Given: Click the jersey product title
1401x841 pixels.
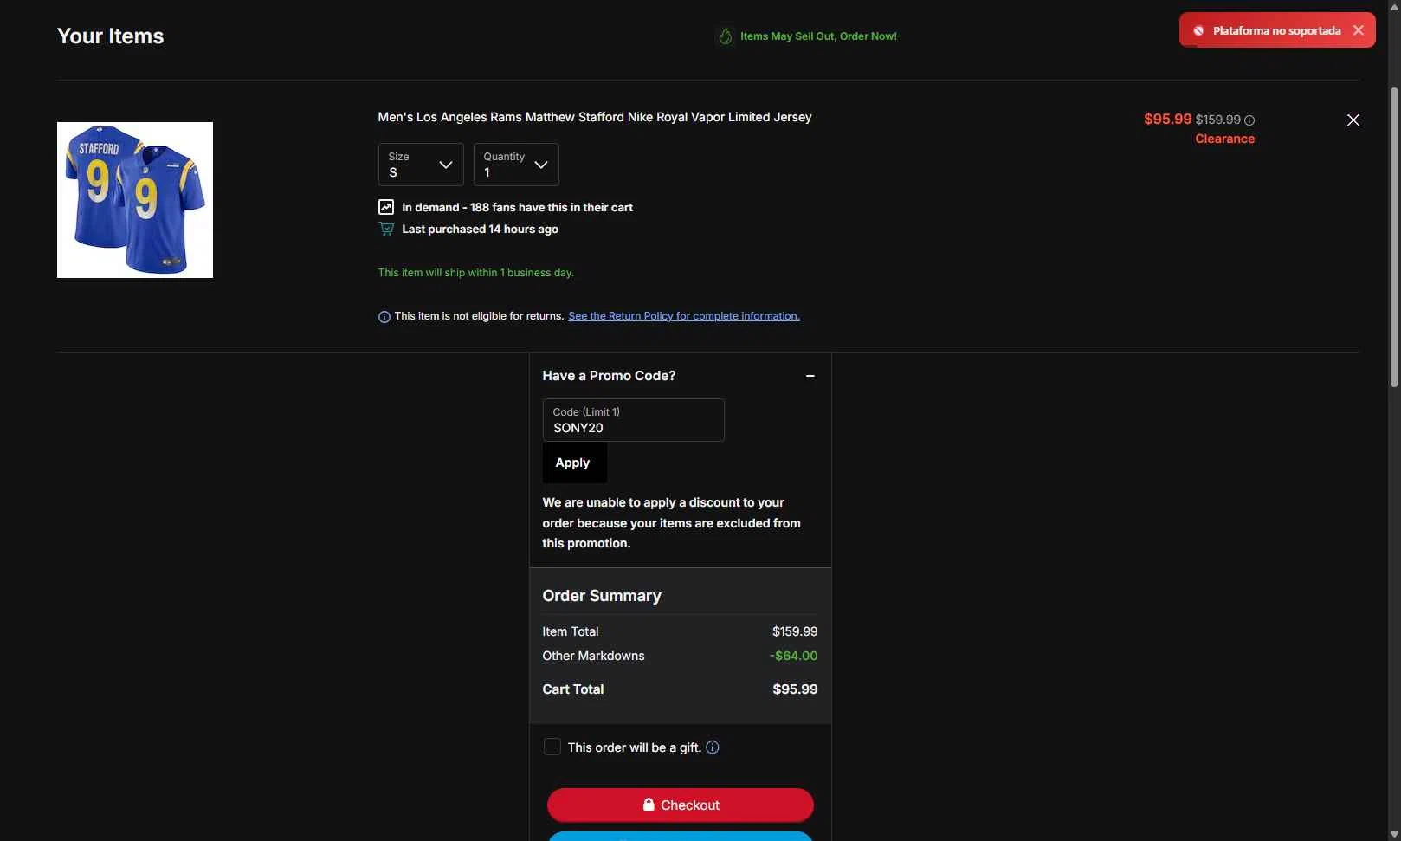Looking at the screenshot, I should coord(595,117).
